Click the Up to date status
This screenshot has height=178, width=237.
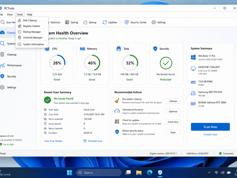7,144
